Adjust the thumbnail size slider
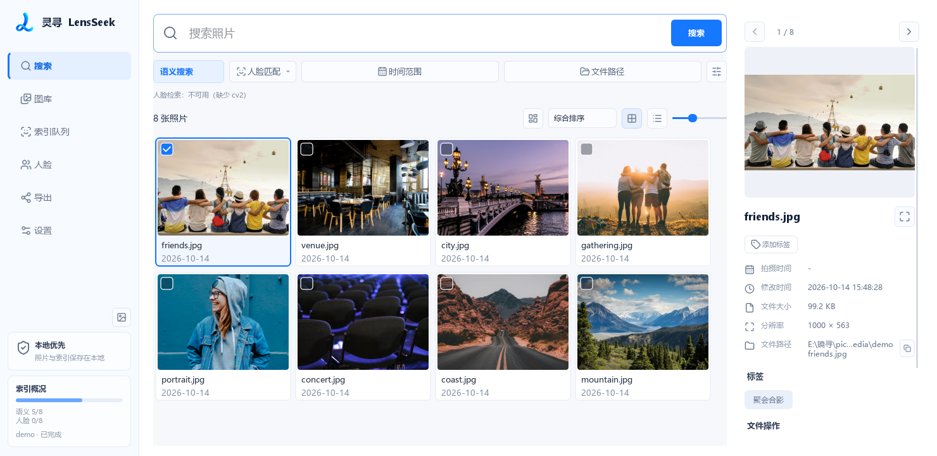Viewport: 937px width, 456px height. click(x=693, y=118)
